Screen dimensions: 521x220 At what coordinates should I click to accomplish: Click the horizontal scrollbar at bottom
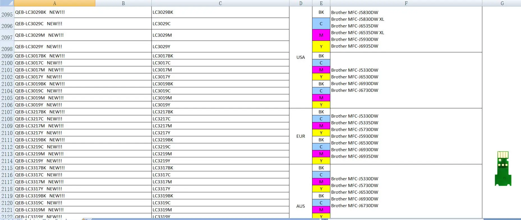coord(196,219)
